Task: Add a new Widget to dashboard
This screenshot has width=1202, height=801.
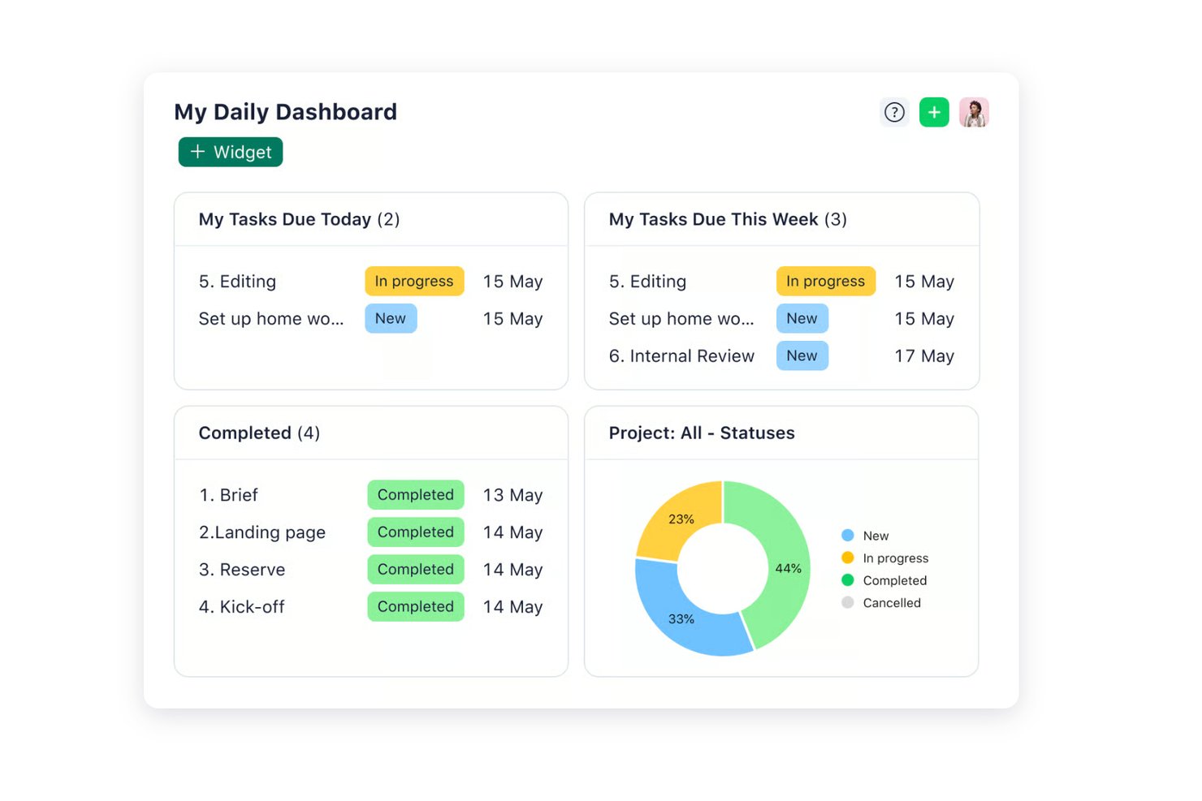Action: point(231,152)
